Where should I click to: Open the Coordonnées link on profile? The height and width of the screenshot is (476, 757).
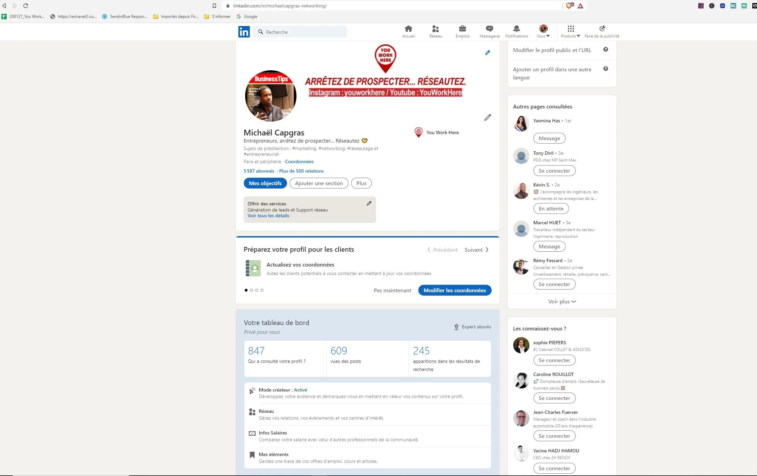click(299, 161)
